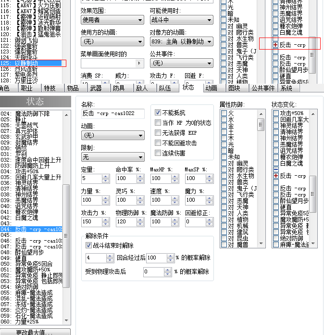
Task: Switch to the 公共事件 tab
Action: coord(263,88)
